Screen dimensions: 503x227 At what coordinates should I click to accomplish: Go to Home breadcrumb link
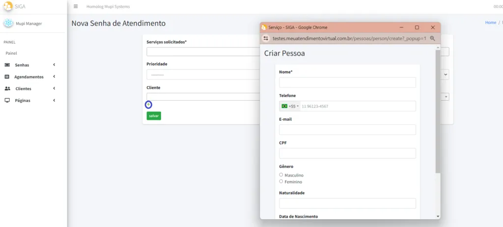pyautogui.click(x=490, y=23)
